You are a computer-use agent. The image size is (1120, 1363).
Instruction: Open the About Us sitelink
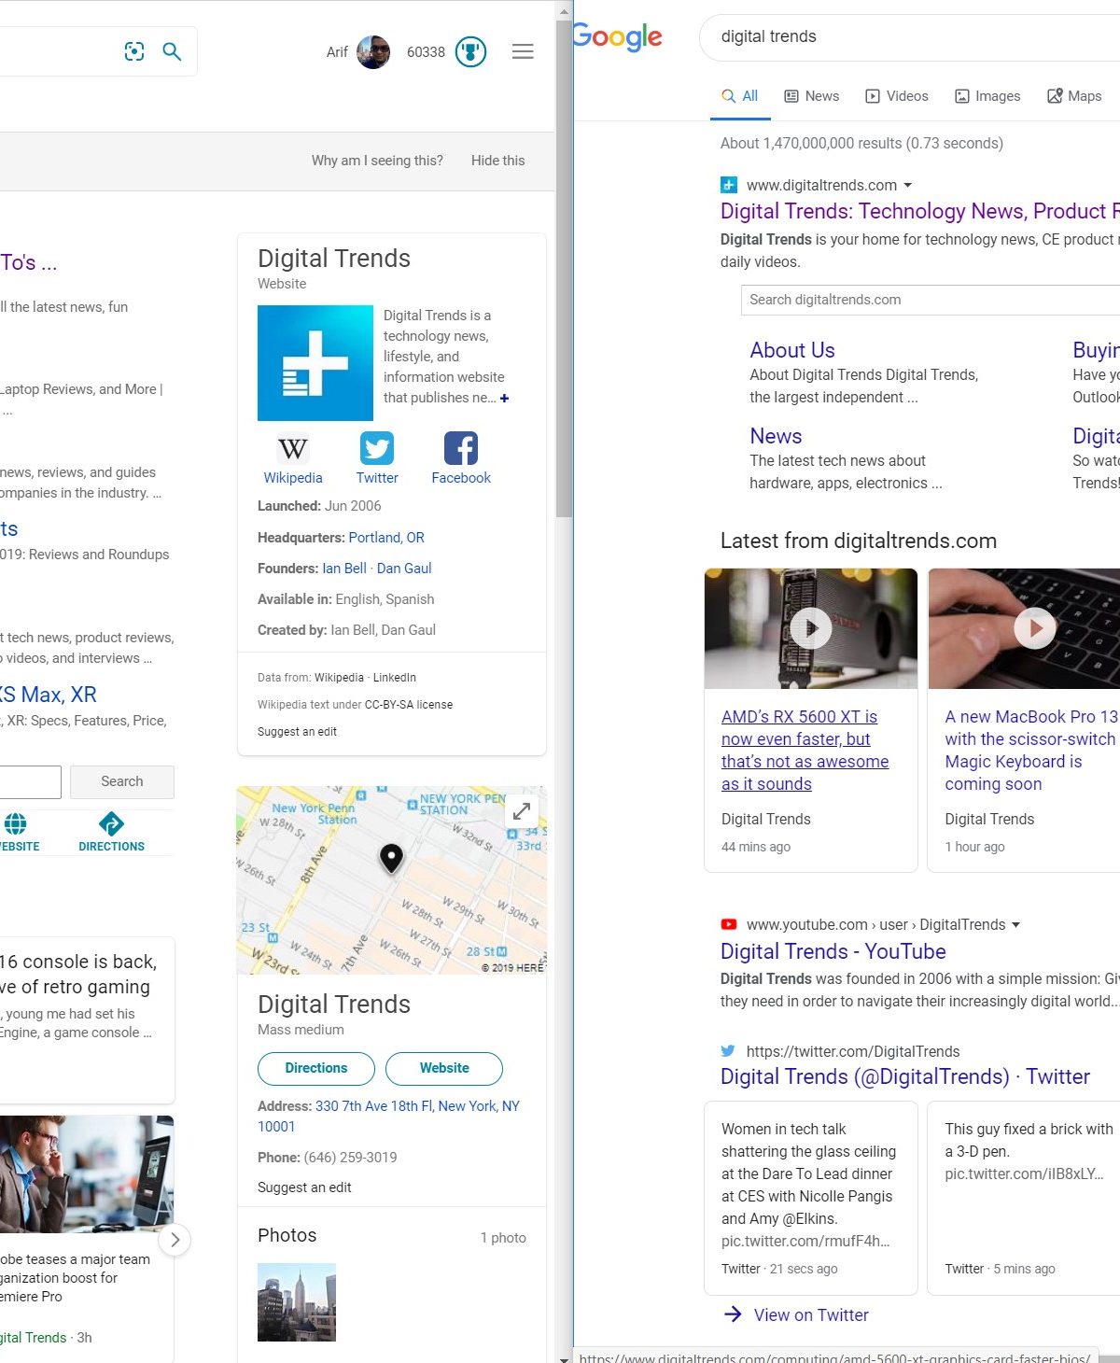[792, 350]
